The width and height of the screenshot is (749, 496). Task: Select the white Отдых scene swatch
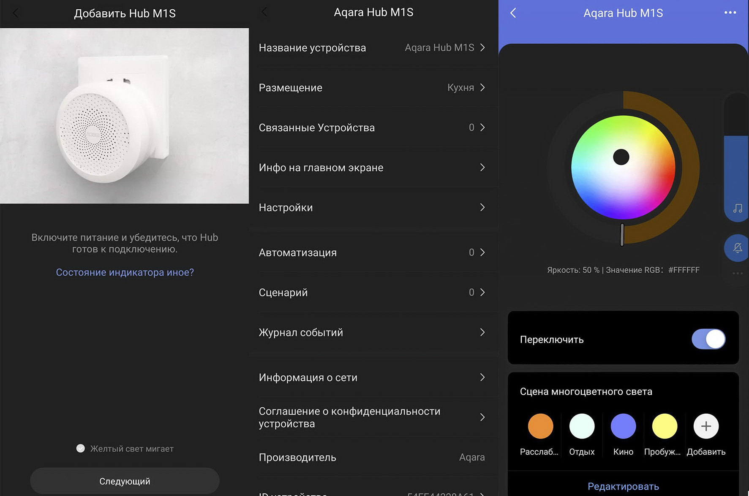click(x=582, y=426)
